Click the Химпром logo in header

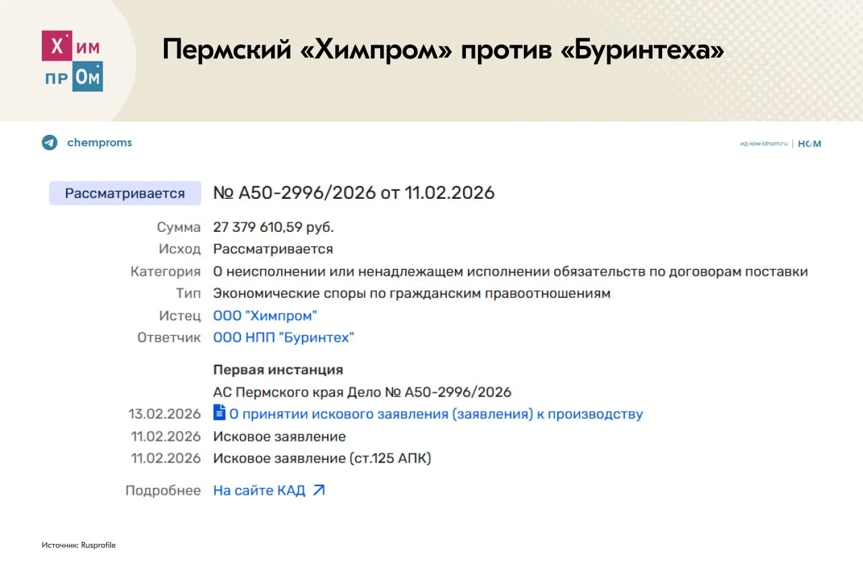point(72,61)
